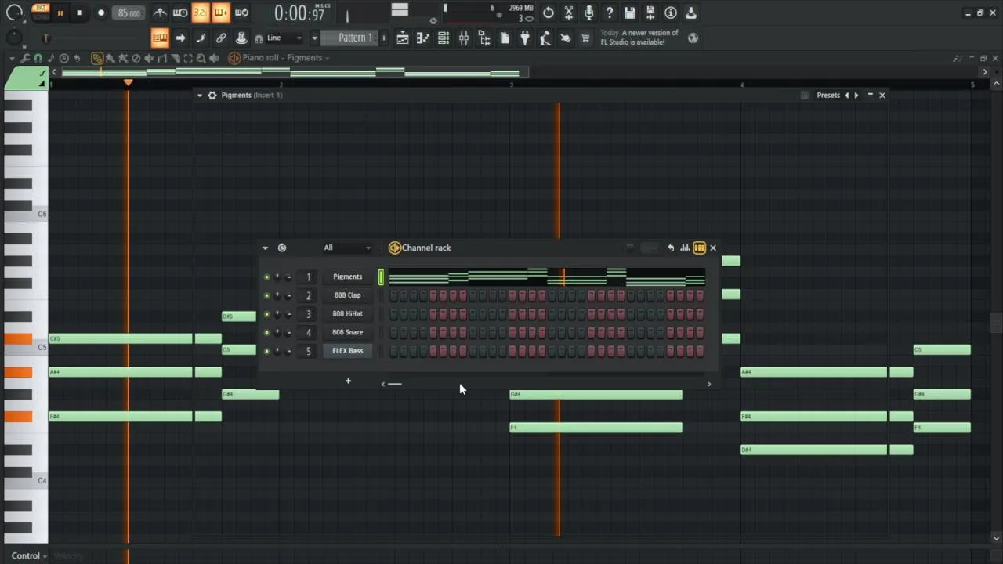The width and height of the screenshot is (1003, 564).
Task: Toggle the piano roll magnet snap icon
Action: (38, 58)
